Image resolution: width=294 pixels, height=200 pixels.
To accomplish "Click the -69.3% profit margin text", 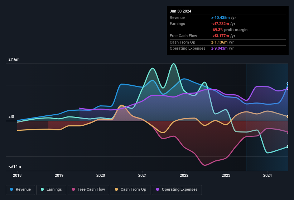I will (x=229, y=30).
